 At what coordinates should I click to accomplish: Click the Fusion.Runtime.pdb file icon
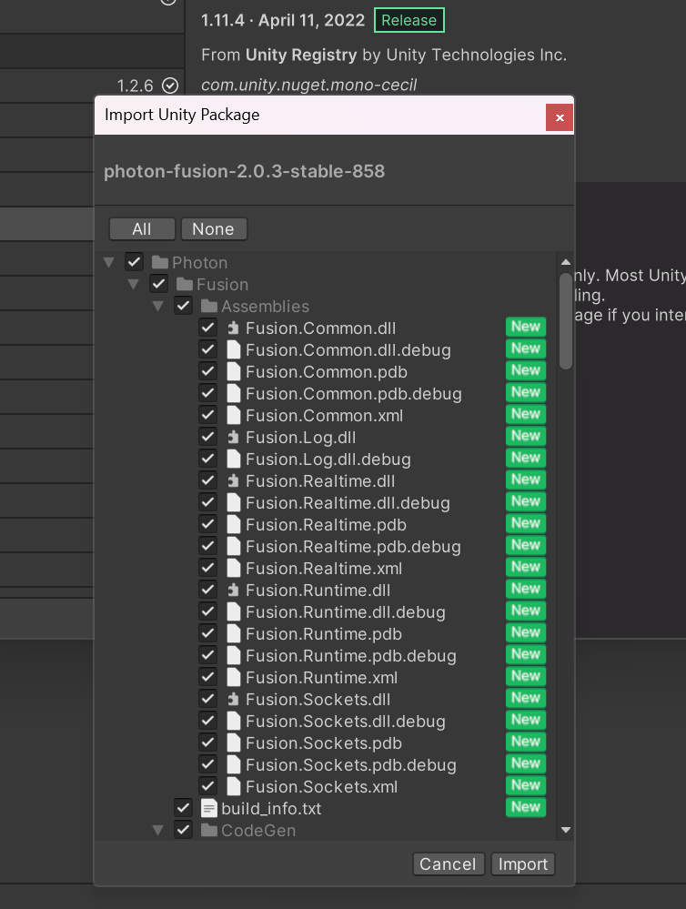233,633
